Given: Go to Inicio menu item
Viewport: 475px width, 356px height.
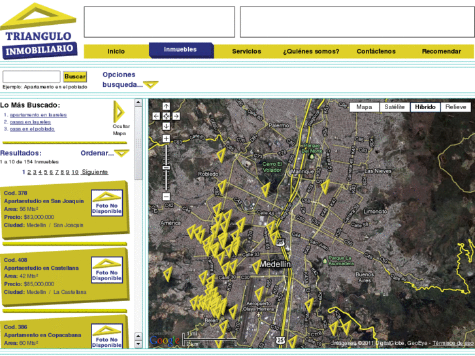Looking at the screenshot, I should [x=116, y=51].
